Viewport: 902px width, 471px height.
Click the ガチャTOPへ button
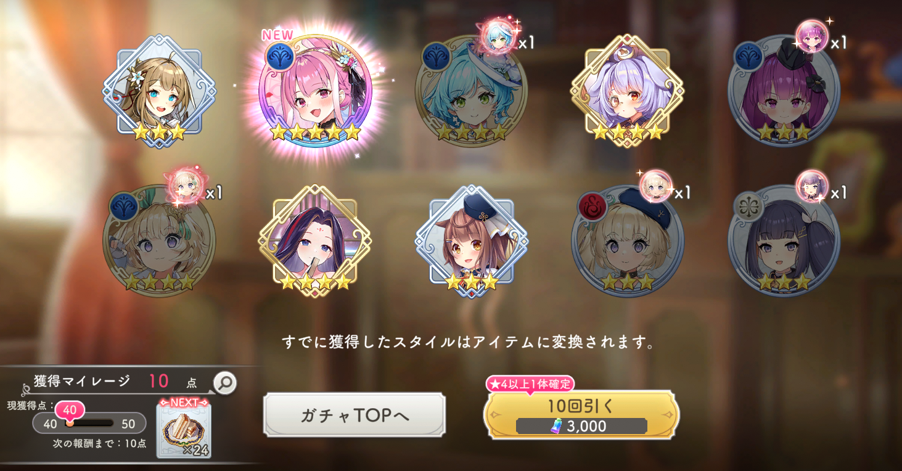[355, 415]
